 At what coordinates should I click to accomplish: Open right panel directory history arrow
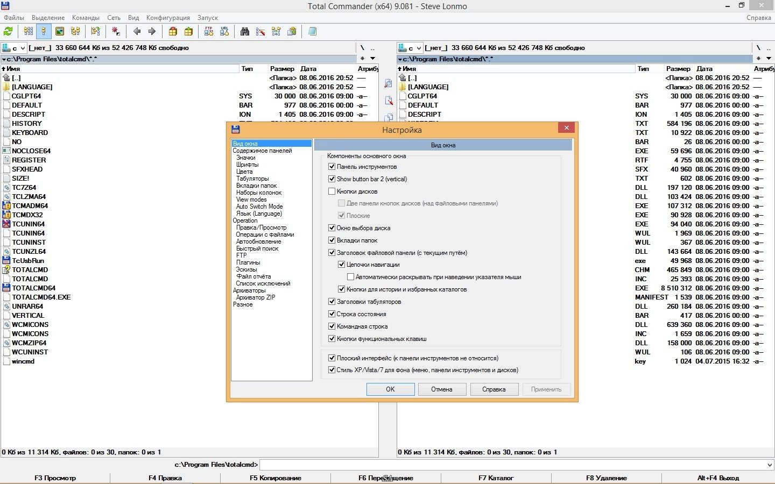769,59
